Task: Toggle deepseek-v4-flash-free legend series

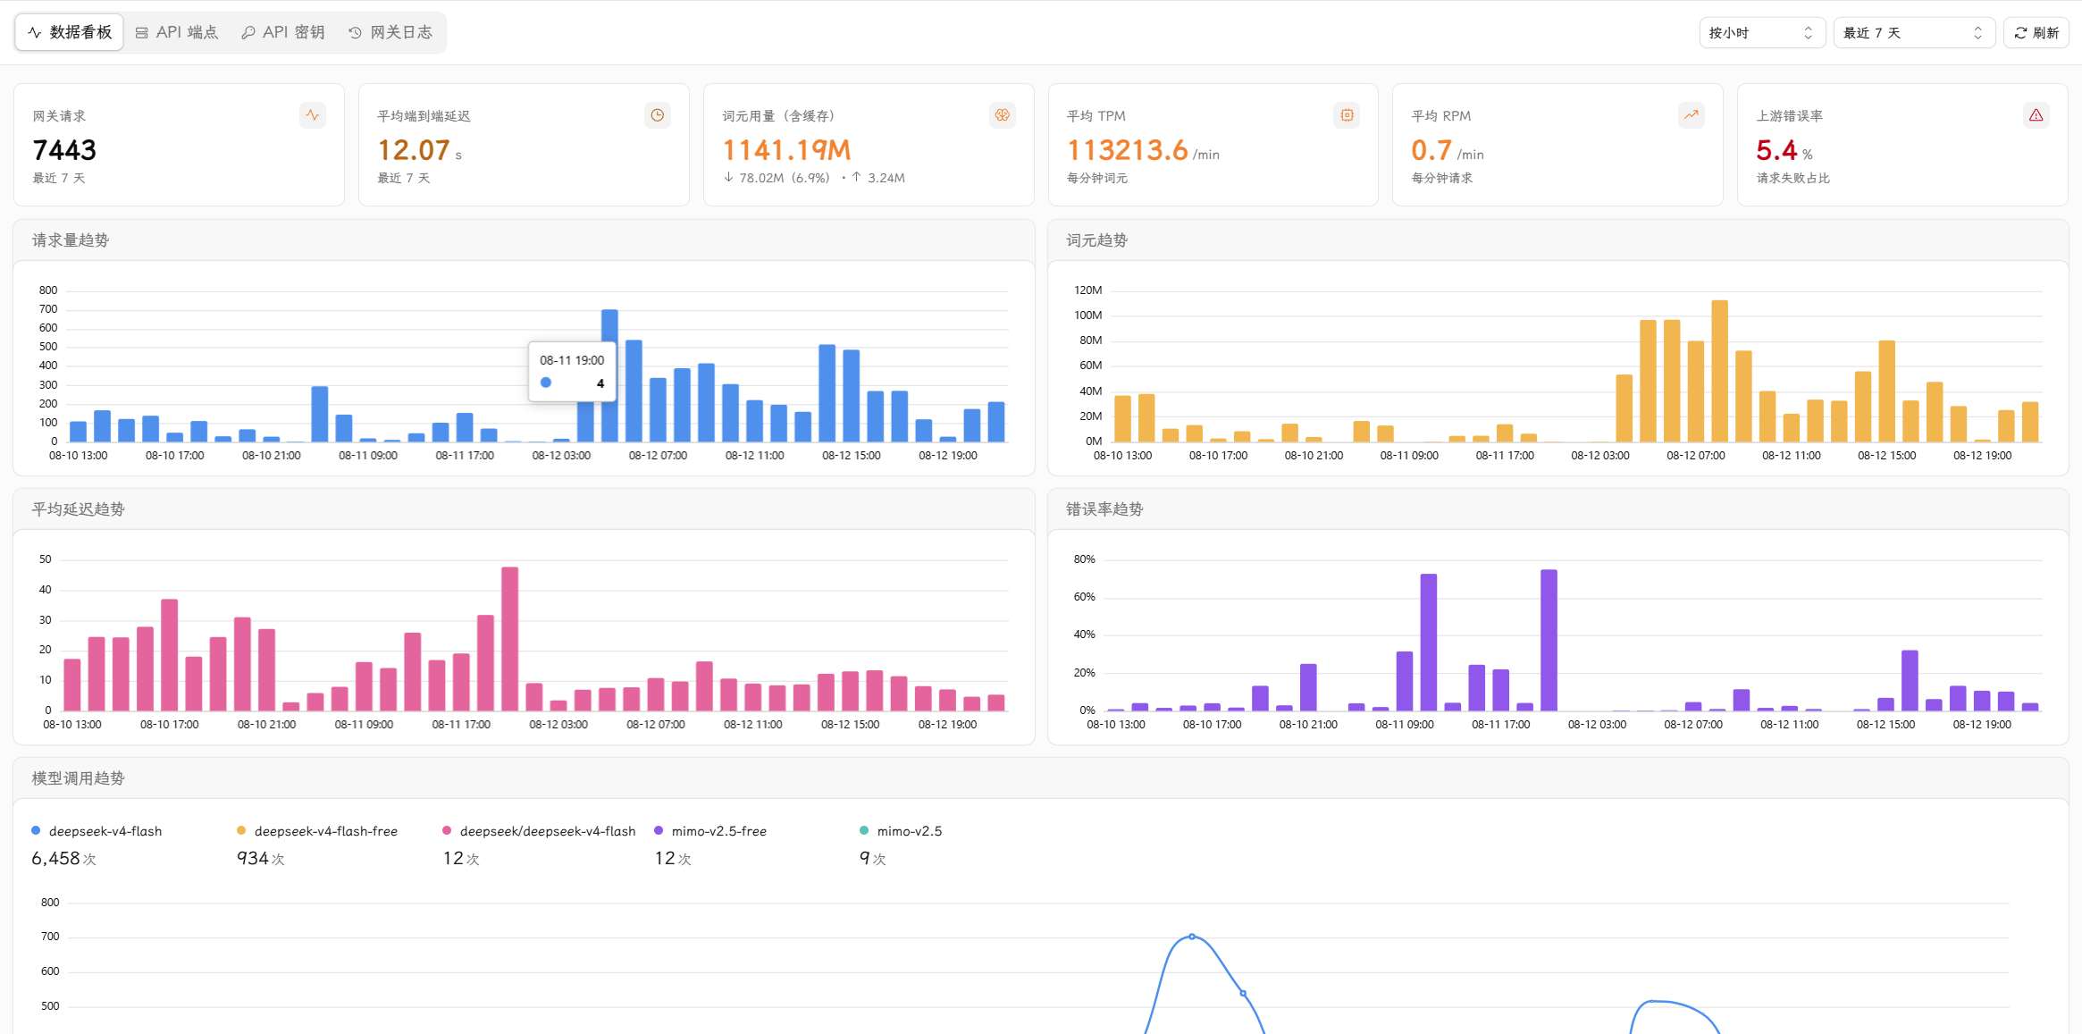Action: click(x=316, y=831)
